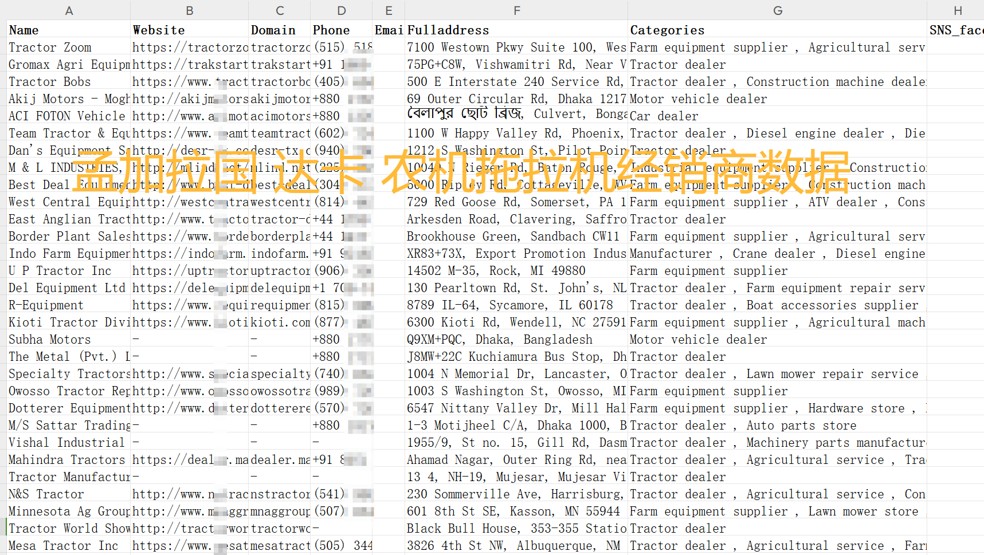Viewport: 984px width, 555px height.
Task: Click the 'Fulladdress' header cell
Action: coord(516,30)
